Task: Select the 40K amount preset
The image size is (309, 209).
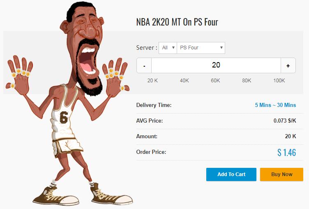Action: coord(184,81)
